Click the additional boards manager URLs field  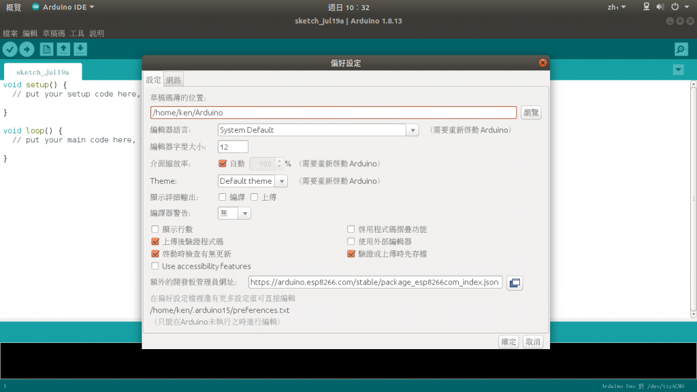click(375, 282)
